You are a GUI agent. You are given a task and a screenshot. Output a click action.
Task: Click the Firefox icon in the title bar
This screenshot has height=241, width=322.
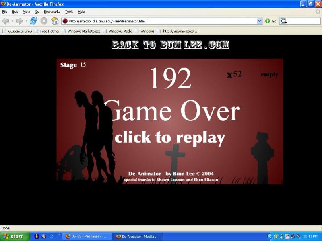pyautogui.click(x=3, y=4)
